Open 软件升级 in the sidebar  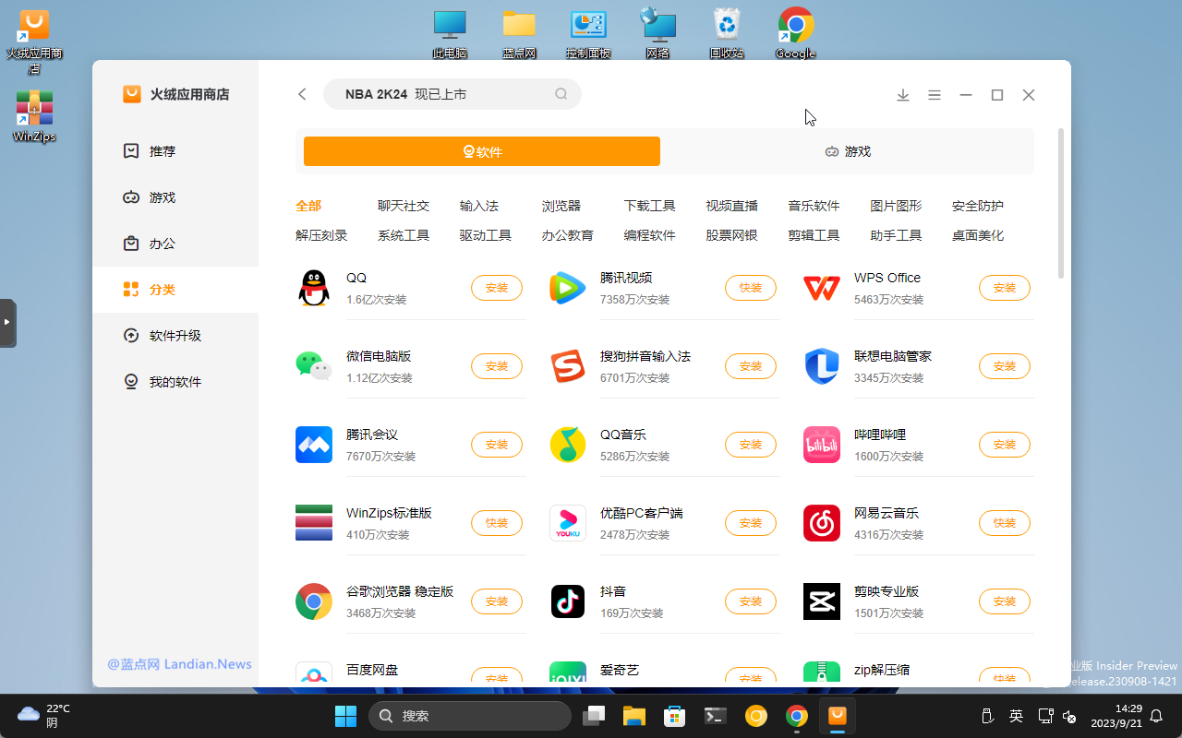pos(175,336)
